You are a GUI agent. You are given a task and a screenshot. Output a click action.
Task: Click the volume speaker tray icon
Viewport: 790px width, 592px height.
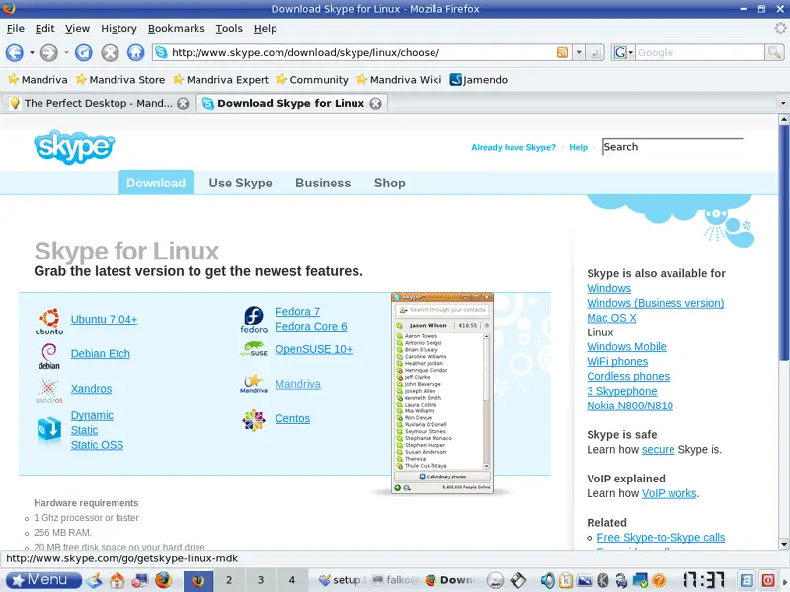[x=547, y=580]
